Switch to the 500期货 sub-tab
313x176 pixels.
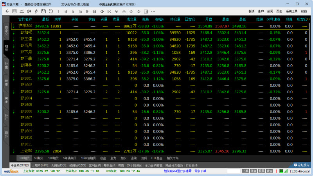[x=53, y=158]
